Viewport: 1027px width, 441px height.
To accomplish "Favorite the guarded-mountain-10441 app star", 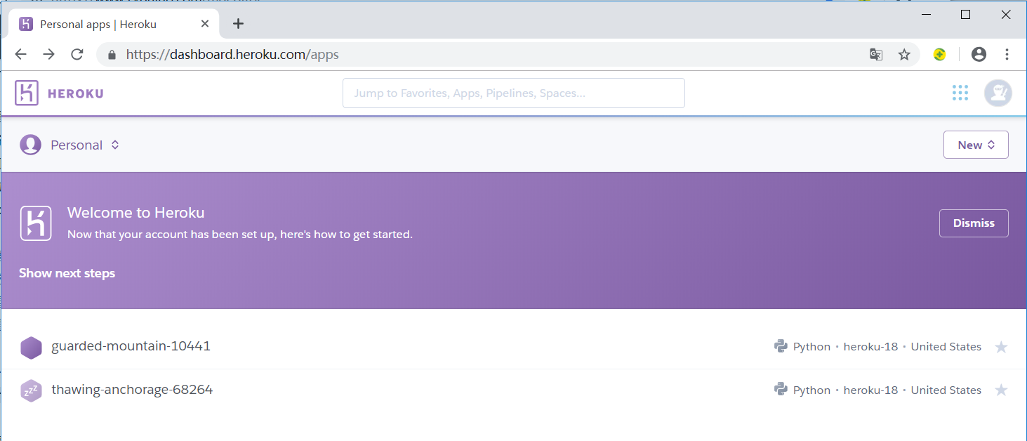I will (1001, 347).
